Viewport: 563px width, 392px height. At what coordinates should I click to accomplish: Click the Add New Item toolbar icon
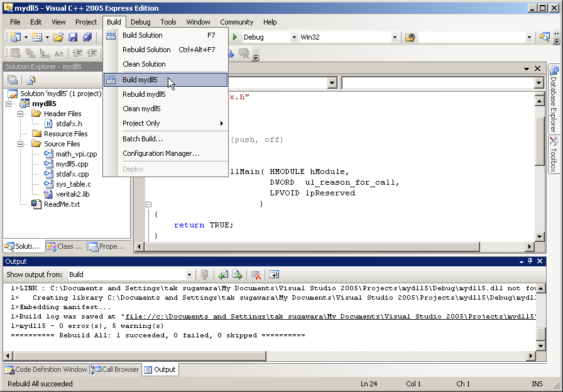(37, 37)
